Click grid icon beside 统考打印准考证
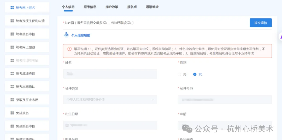This screenshot has width=282, height=140. click(12, 60)
